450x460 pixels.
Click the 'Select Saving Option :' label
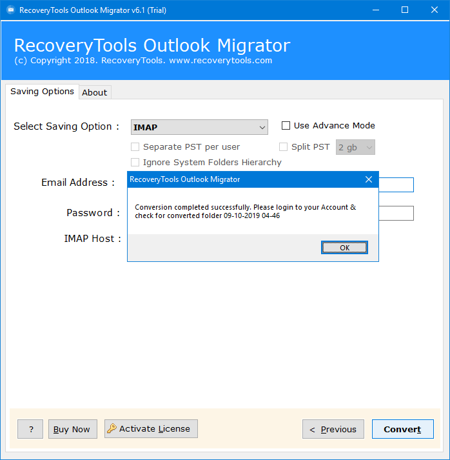(x=66, y=126)
